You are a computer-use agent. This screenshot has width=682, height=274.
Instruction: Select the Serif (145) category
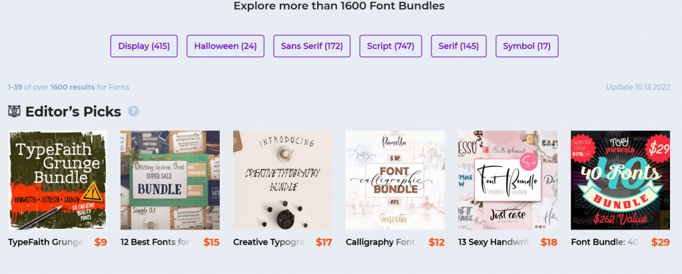pyautogui.click(x=458, y=46)
